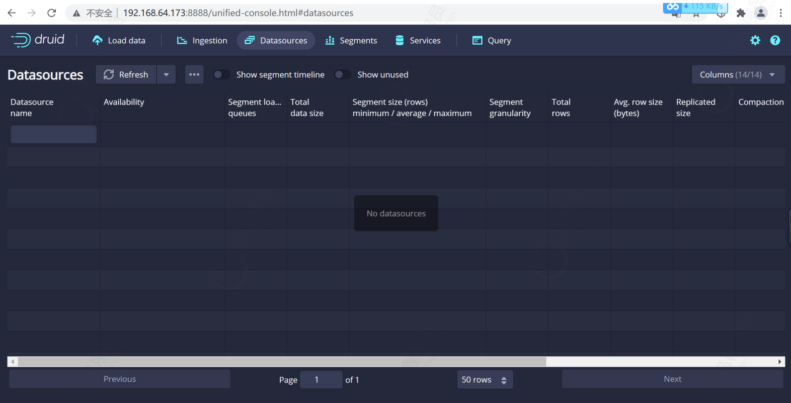Image resolution: width=791 pixels, height=403 pixels.
Task: Switch to the Segments view
Action: coord(351,40)
